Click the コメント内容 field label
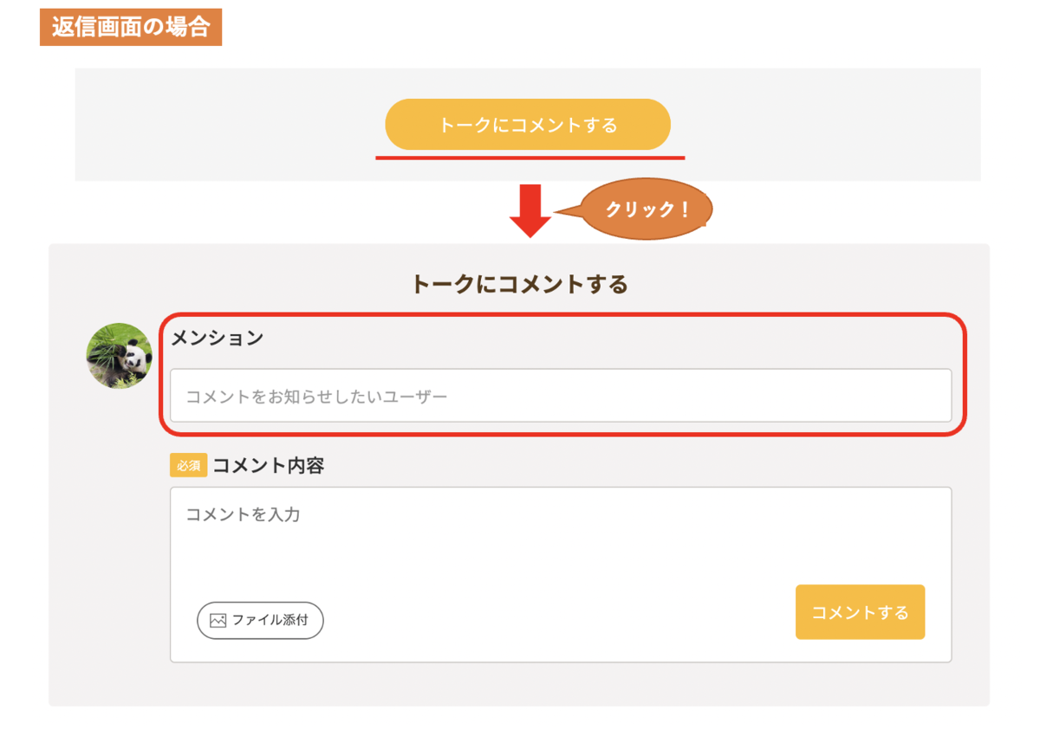The width and height of the screenshot is (1040, 736). 269,466
